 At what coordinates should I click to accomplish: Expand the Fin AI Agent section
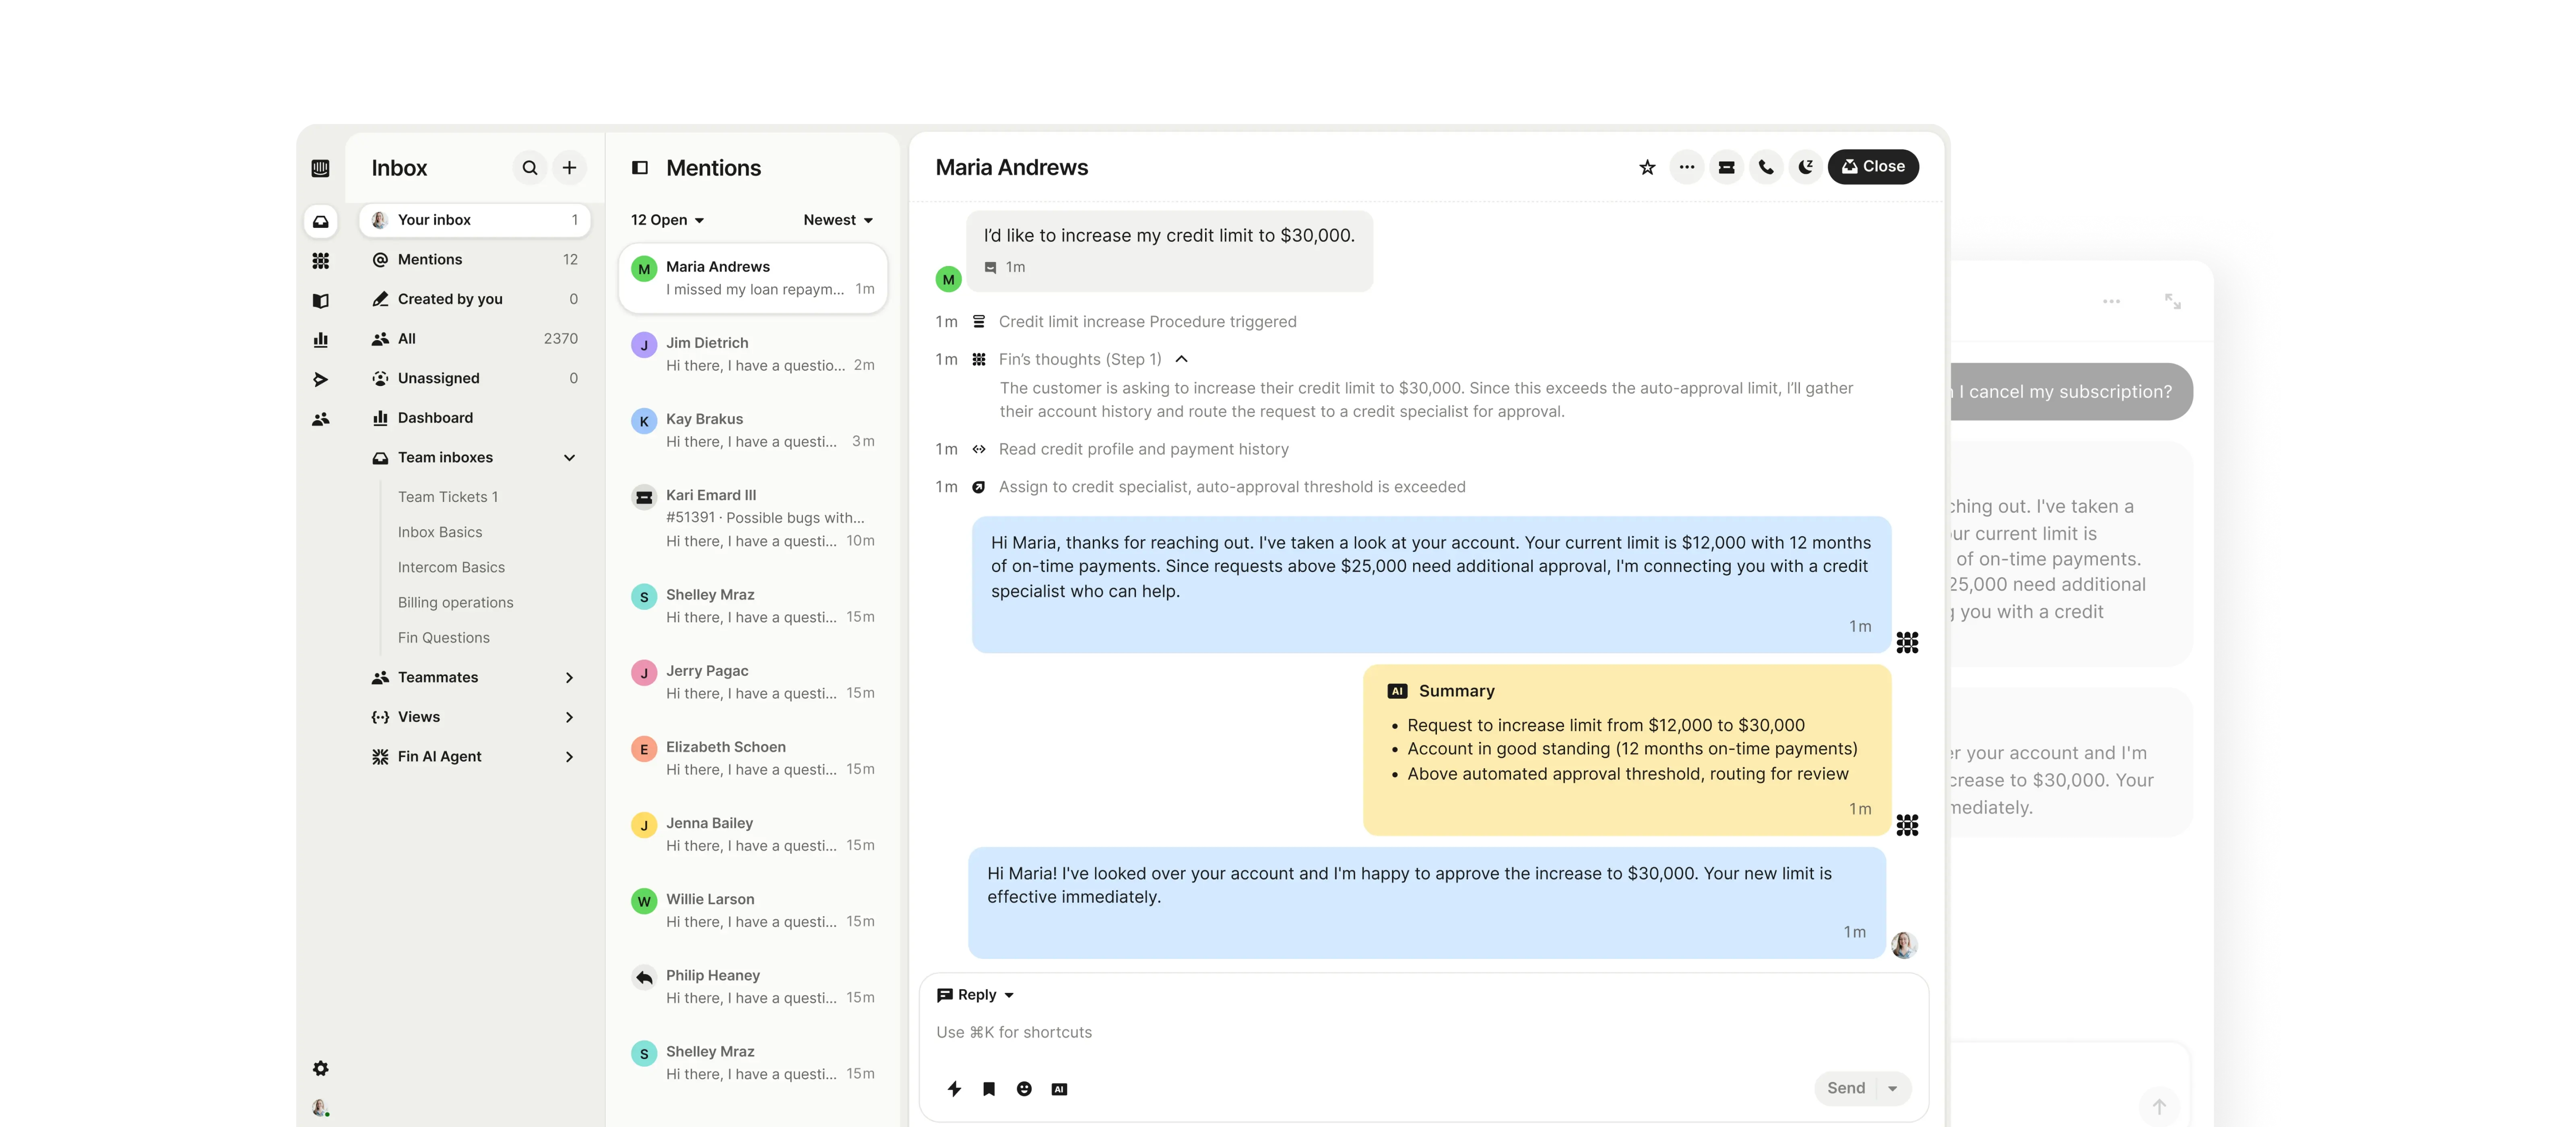pyautogui.click(x=569, y=757)
